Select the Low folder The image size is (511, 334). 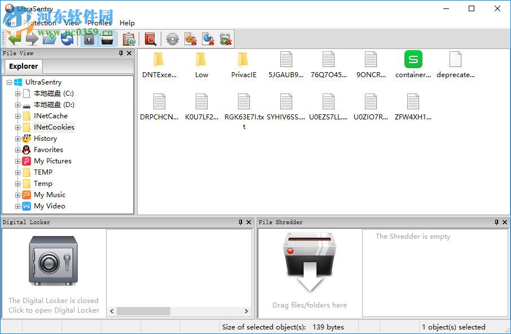[x=201, y=65]
